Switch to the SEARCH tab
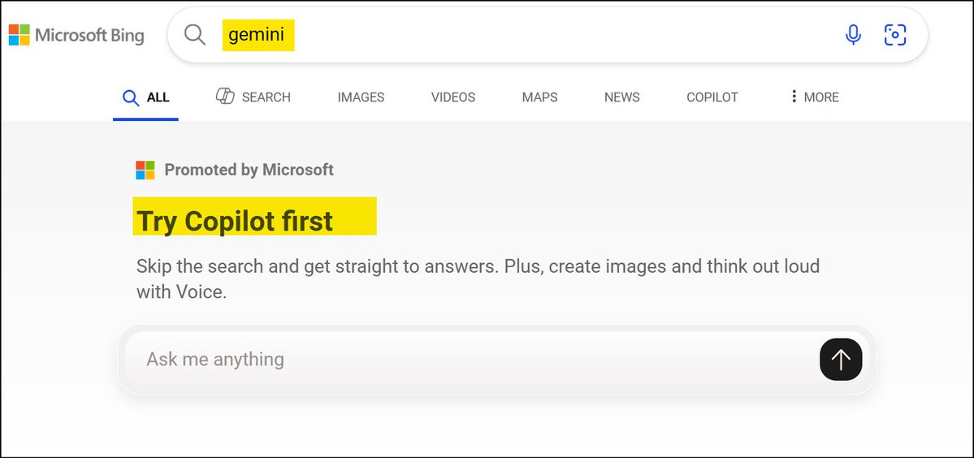Image resolution: width=974 pixels, height=458 pixels. tap(253, 97)
